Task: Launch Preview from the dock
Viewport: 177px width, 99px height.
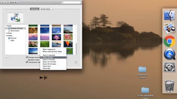Action: pyautogui.click(x=170, y=28)
